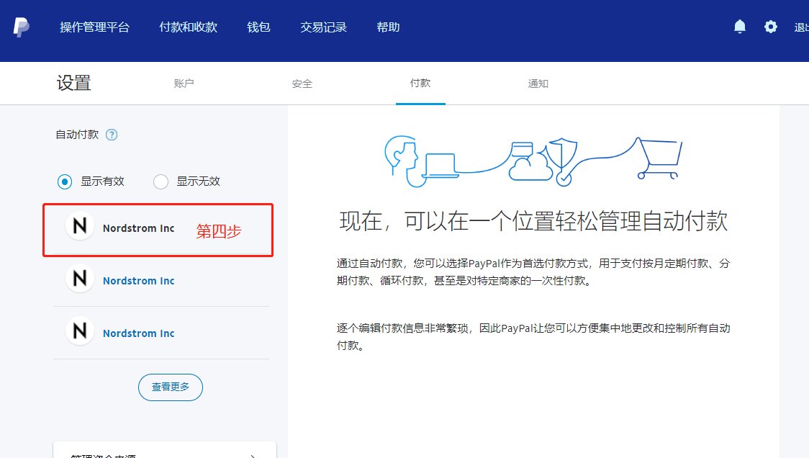809x458 pixels.
Task: Switch to the 通知 tab
Action: click(537, 83)
